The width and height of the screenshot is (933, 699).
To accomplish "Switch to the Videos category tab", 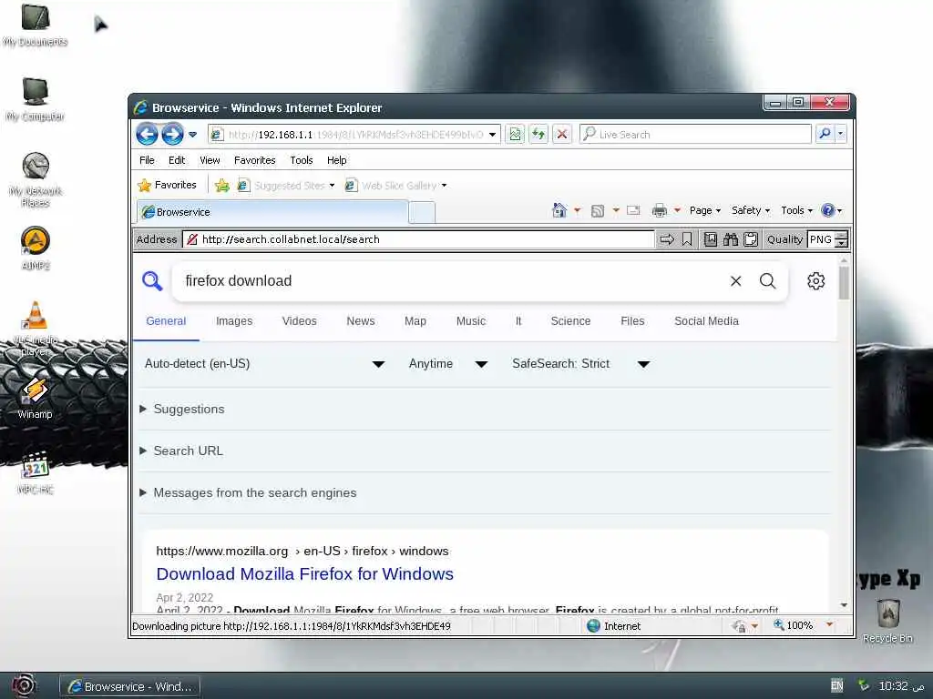I will click(299, 321).
